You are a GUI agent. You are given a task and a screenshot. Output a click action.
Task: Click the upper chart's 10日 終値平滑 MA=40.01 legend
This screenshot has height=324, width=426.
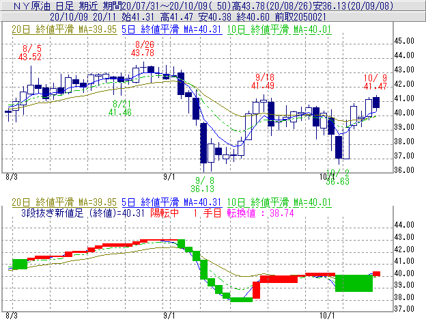[279, 29]
